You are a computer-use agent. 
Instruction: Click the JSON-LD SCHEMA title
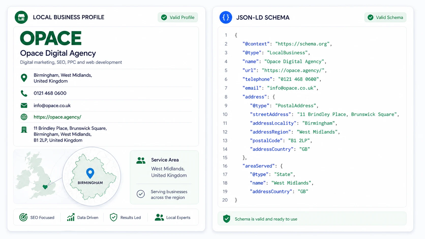263,18
